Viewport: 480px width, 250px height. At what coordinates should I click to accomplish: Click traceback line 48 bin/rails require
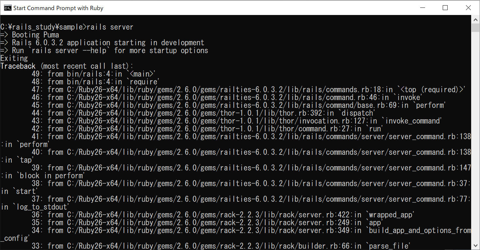coord(95,82)
